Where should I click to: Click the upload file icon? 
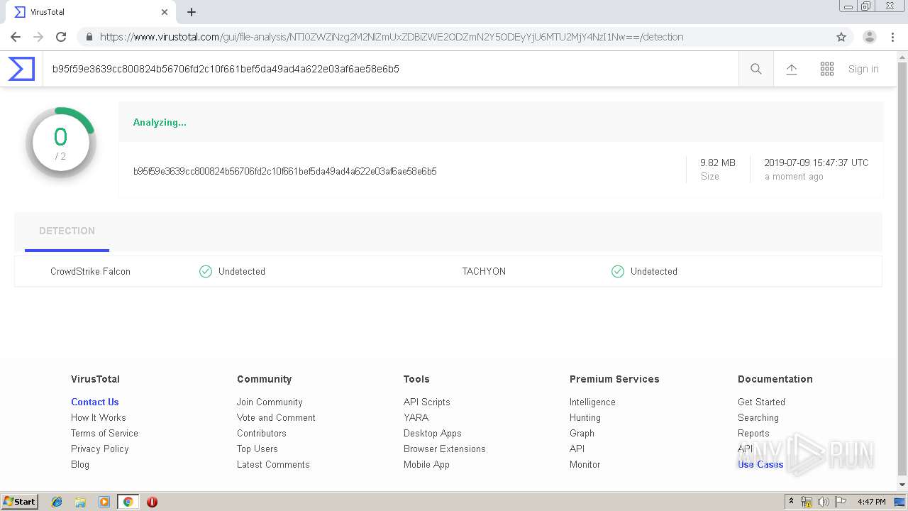[x=792, y=69]
